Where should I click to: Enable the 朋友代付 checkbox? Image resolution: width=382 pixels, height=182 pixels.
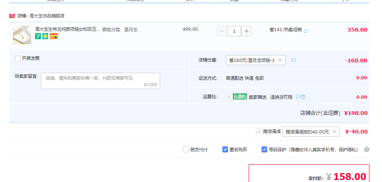click(186, 149)
